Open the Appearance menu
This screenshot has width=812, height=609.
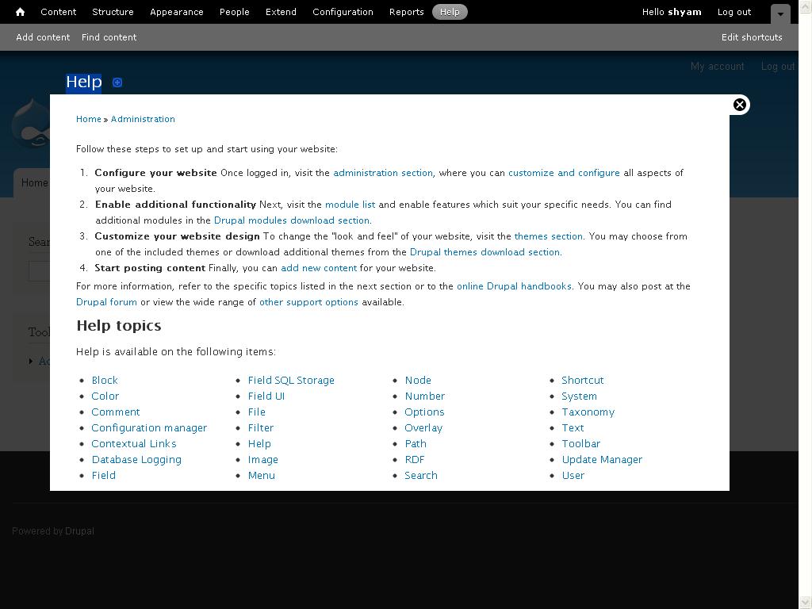pyautogui.click(x=176, y=12)
